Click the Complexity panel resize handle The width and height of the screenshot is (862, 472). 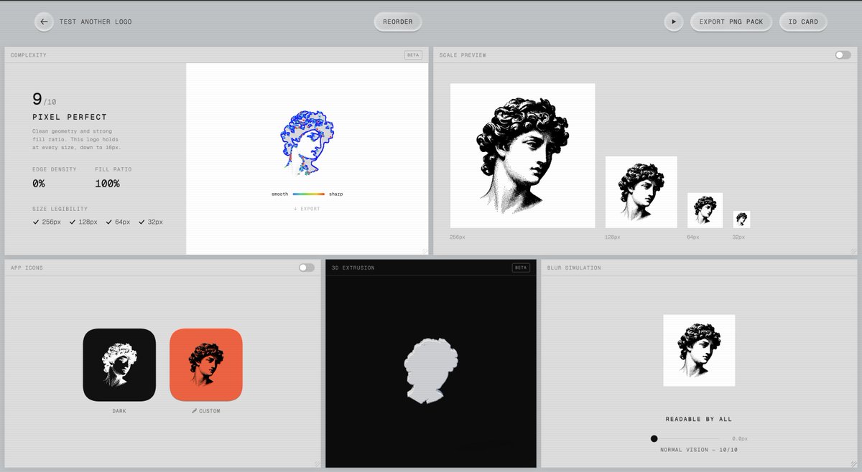click(x=424, y=250)
